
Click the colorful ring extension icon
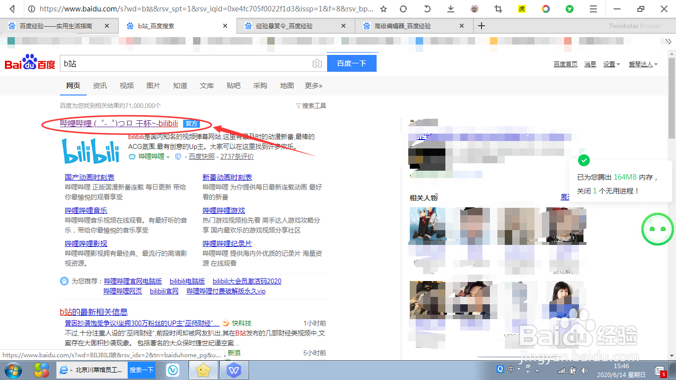546,9
